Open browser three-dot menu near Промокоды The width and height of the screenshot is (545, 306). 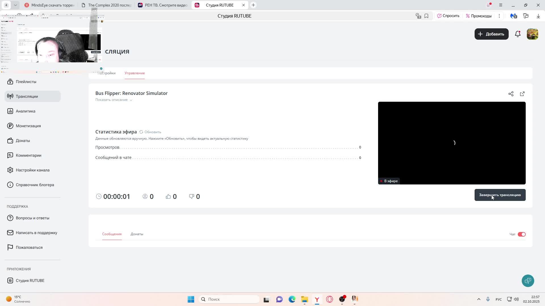click(499, 16)
